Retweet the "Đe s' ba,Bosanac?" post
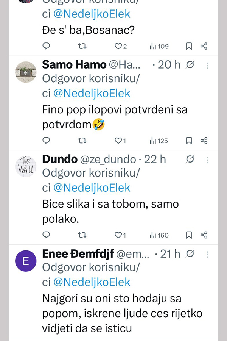Screen dimensions: 227x341 82,46
